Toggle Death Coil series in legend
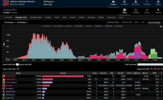163x100 pixels. click(x=67, y=26)
